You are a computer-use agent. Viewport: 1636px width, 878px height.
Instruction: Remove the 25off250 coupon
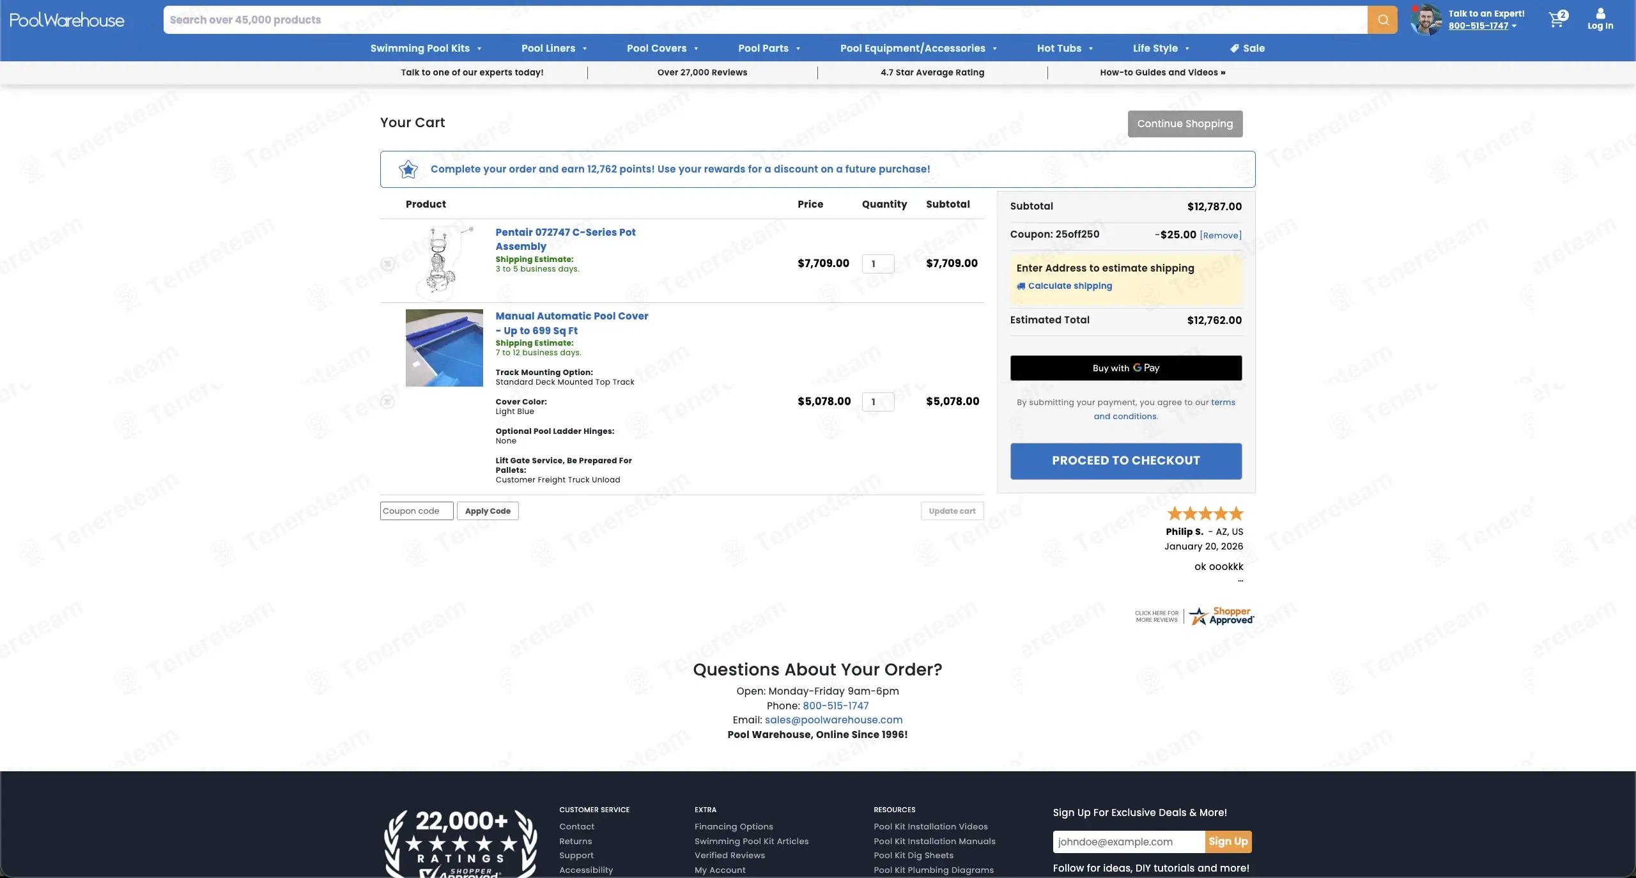(x=1221, y=235)
